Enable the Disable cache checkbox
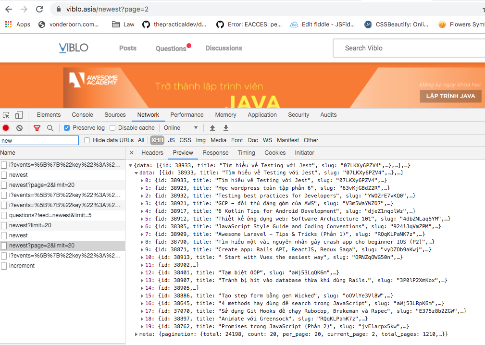The width and height of the screenshot is (485, 345). 112,128
